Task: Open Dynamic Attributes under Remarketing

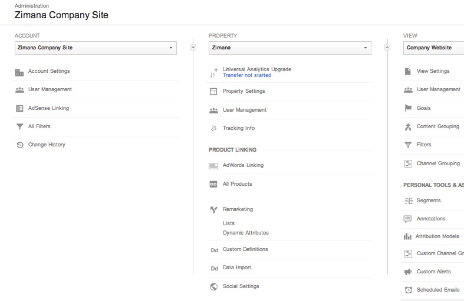Action: click(x=246, y=233)
